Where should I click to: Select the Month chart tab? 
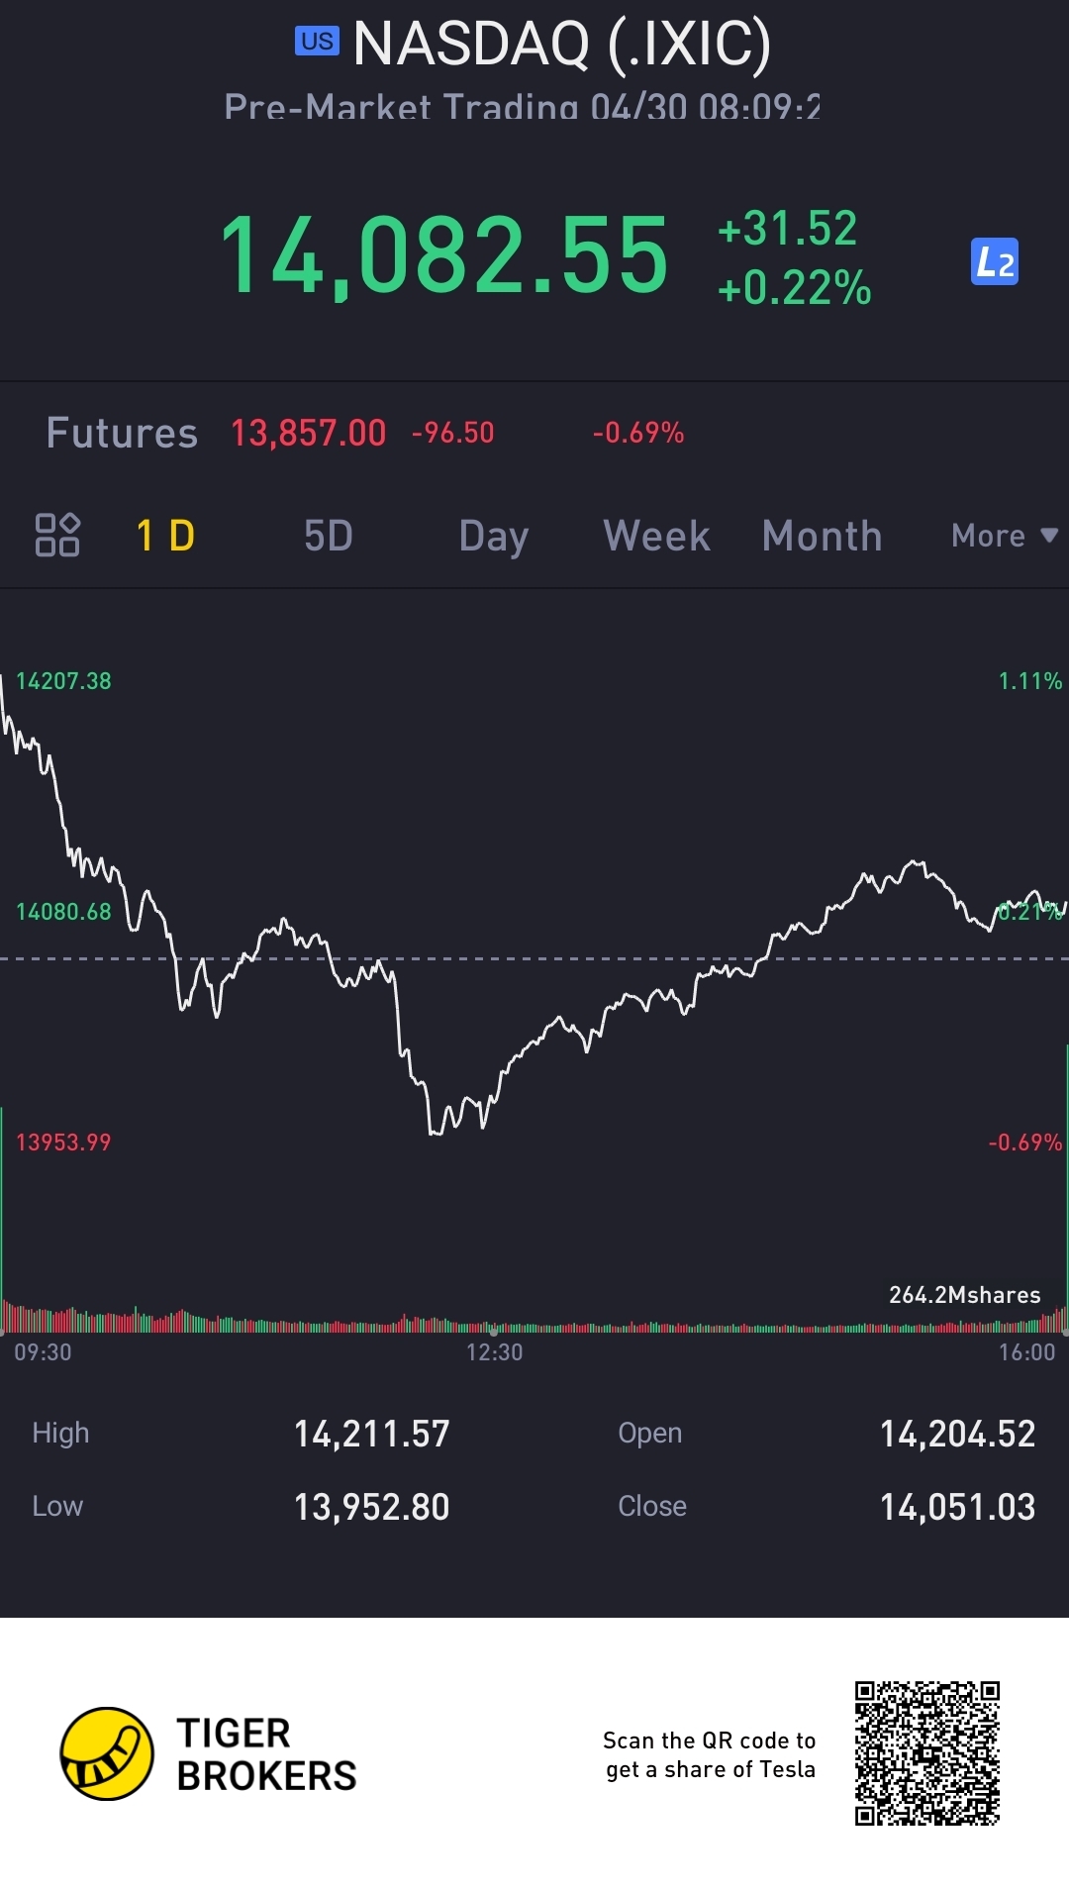pyautogui.click(x=822, y=536)
